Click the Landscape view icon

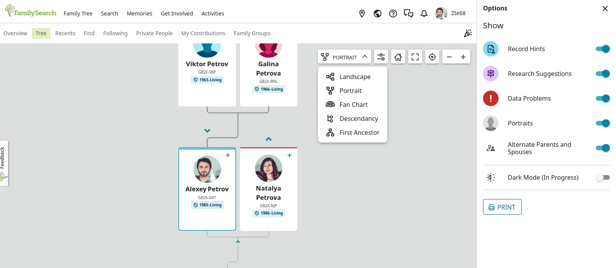click(x=330, y=77)
